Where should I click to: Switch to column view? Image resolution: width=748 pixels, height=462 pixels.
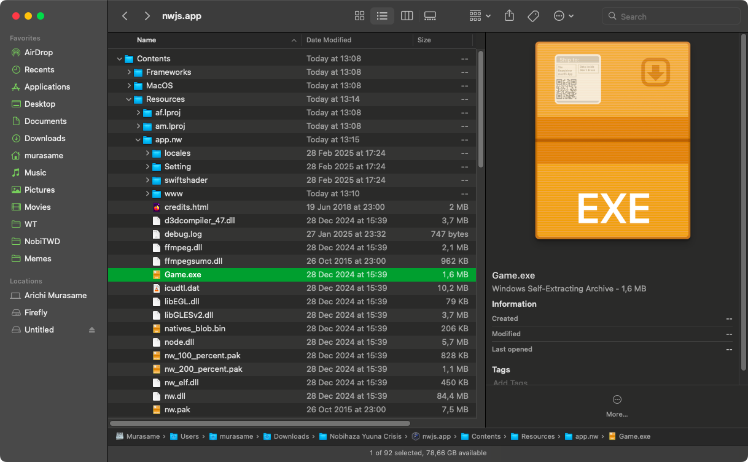pos(407,17)
